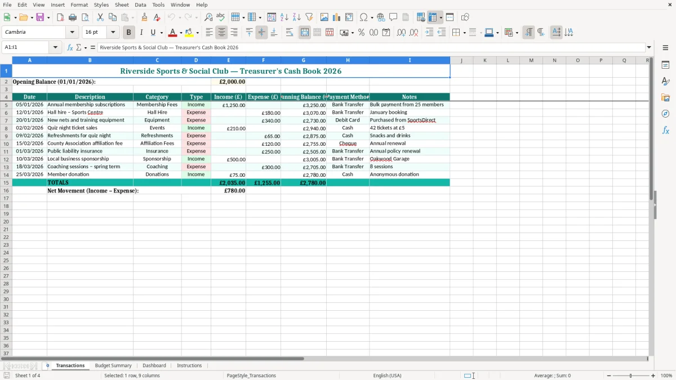Open Sidebar Gallery icon

point(665,97)
